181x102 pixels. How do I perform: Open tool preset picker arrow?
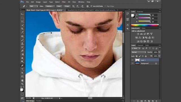(27, 6)
